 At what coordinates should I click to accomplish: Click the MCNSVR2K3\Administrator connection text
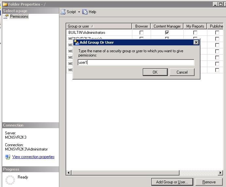(x=26, y=149)
